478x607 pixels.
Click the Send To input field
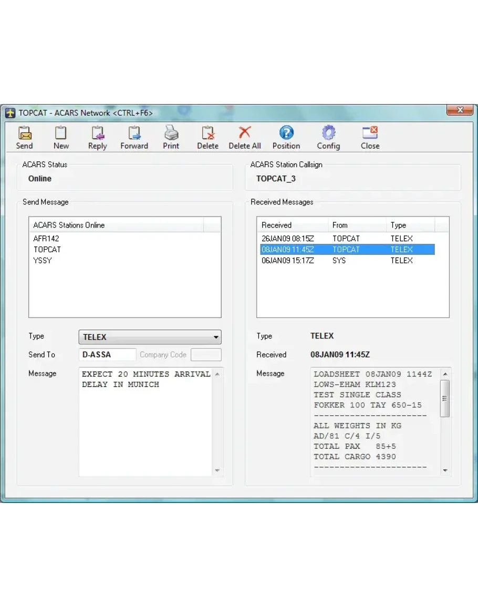click(x=107, y=355)
